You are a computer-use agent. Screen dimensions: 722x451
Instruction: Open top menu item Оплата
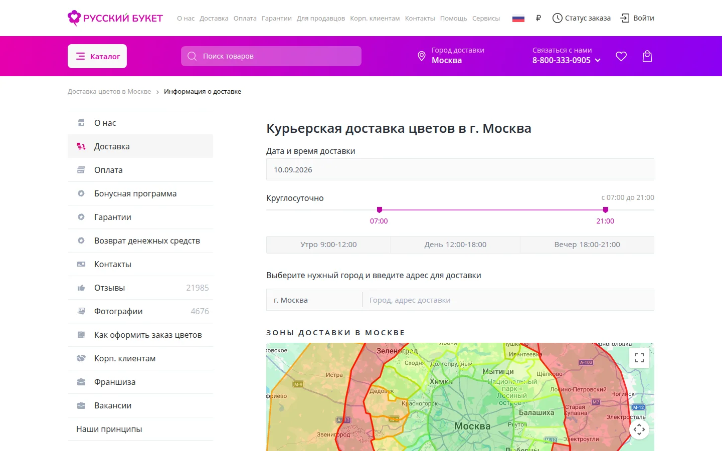pyautogui.click(x=245, y=19)
